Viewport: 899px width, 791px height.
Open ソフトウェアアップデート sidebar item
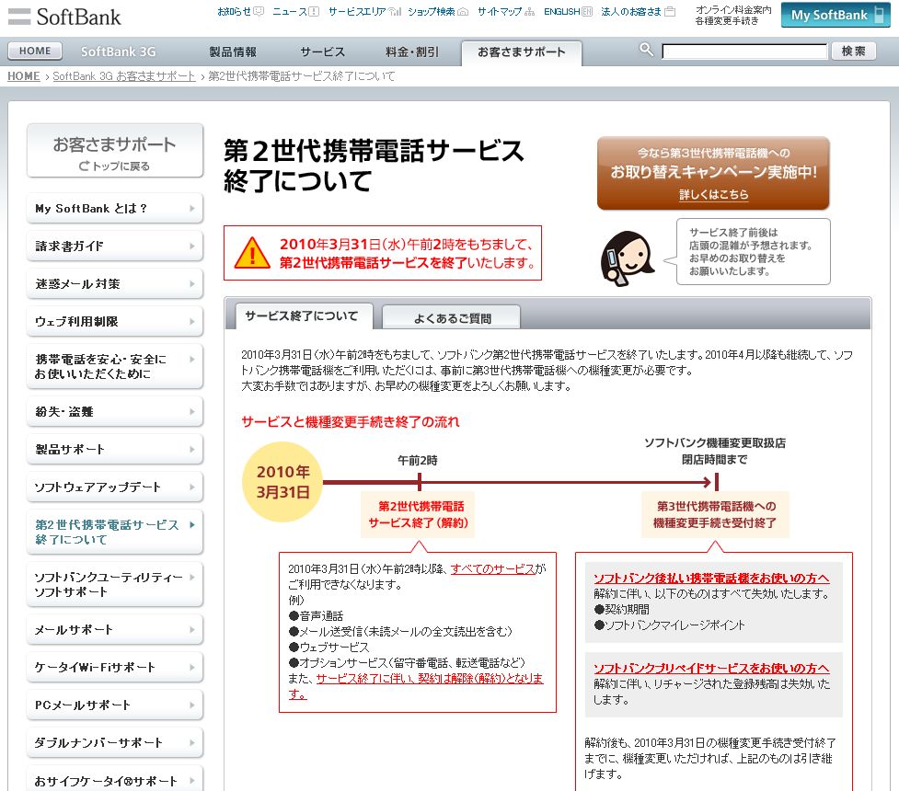coord(115,487)
